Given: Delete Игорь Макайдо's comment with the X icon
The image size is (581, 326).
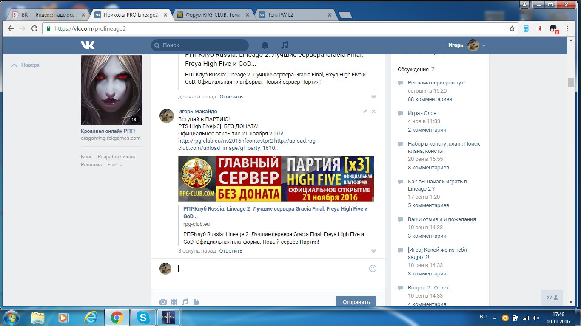Looking at the screenshot, I should (x=373, y=111).
